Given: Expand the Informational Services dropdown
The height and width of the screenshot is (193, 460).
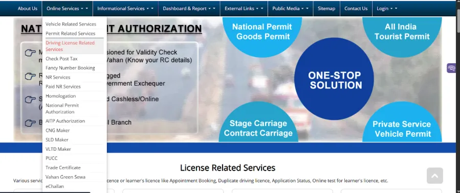Looking at the screenshot, I should [x=125, y=9].
